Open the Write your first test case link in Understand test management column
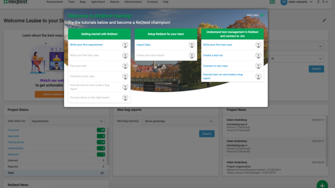This screenshot has width=335, height=188. 218,45
